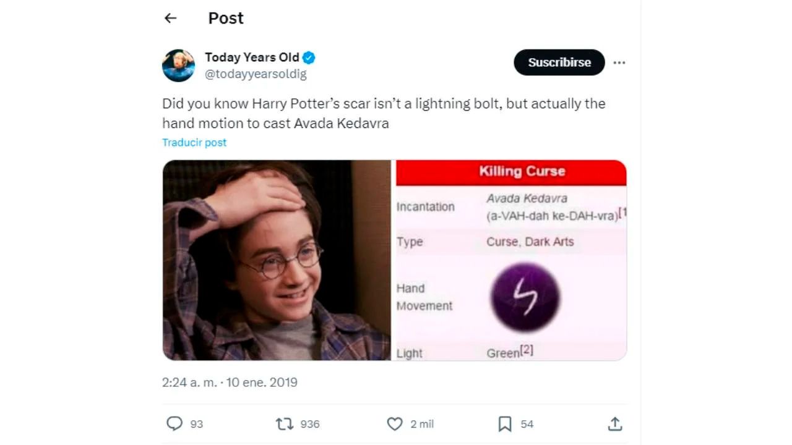The width and height of the screenshot is (792, 445).
Task: Open the @todayyearsoldig handle link
Action: pyautogui.click(x=256, y=74)
